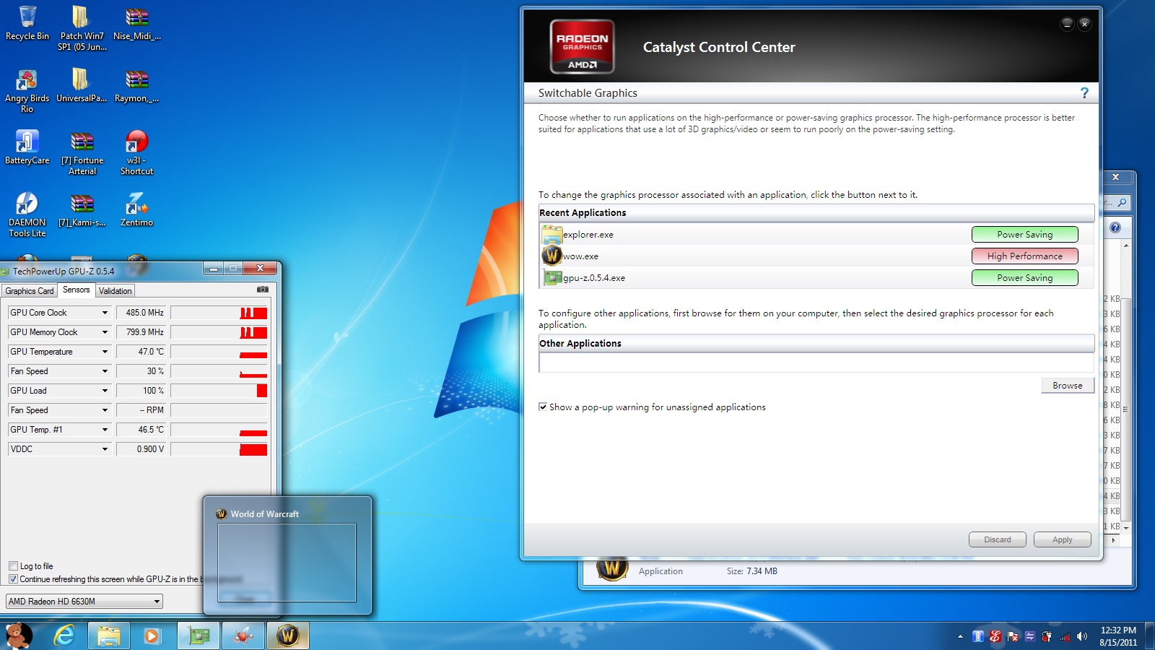Click the Recent Applications header
Screen dimensions: 1155x650
click(x=816, y=212)
